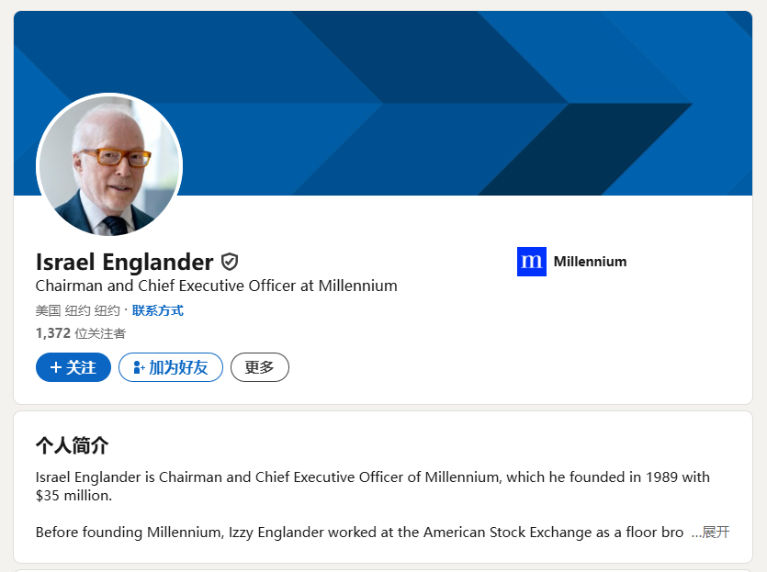The width and height of the screenshot is (767, 572).
Task: Open the 联系方式 contact info link
Action: [x=157, y=310]
